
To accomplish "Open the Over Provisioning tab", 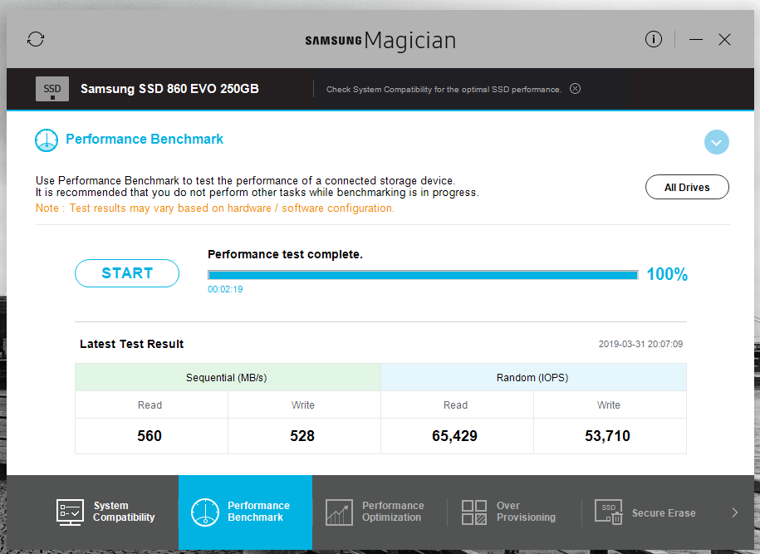I will point(514,512).
